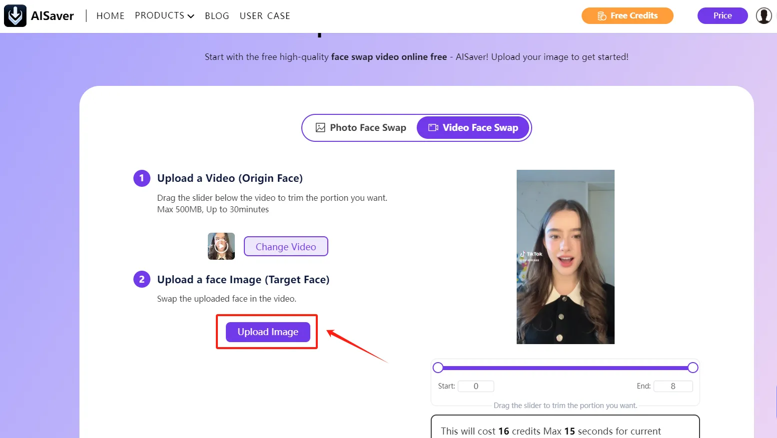Image resolution: width=777 pixels, height=438 pixels.
Task: Open the BLOG page
Action: (217, 15)
